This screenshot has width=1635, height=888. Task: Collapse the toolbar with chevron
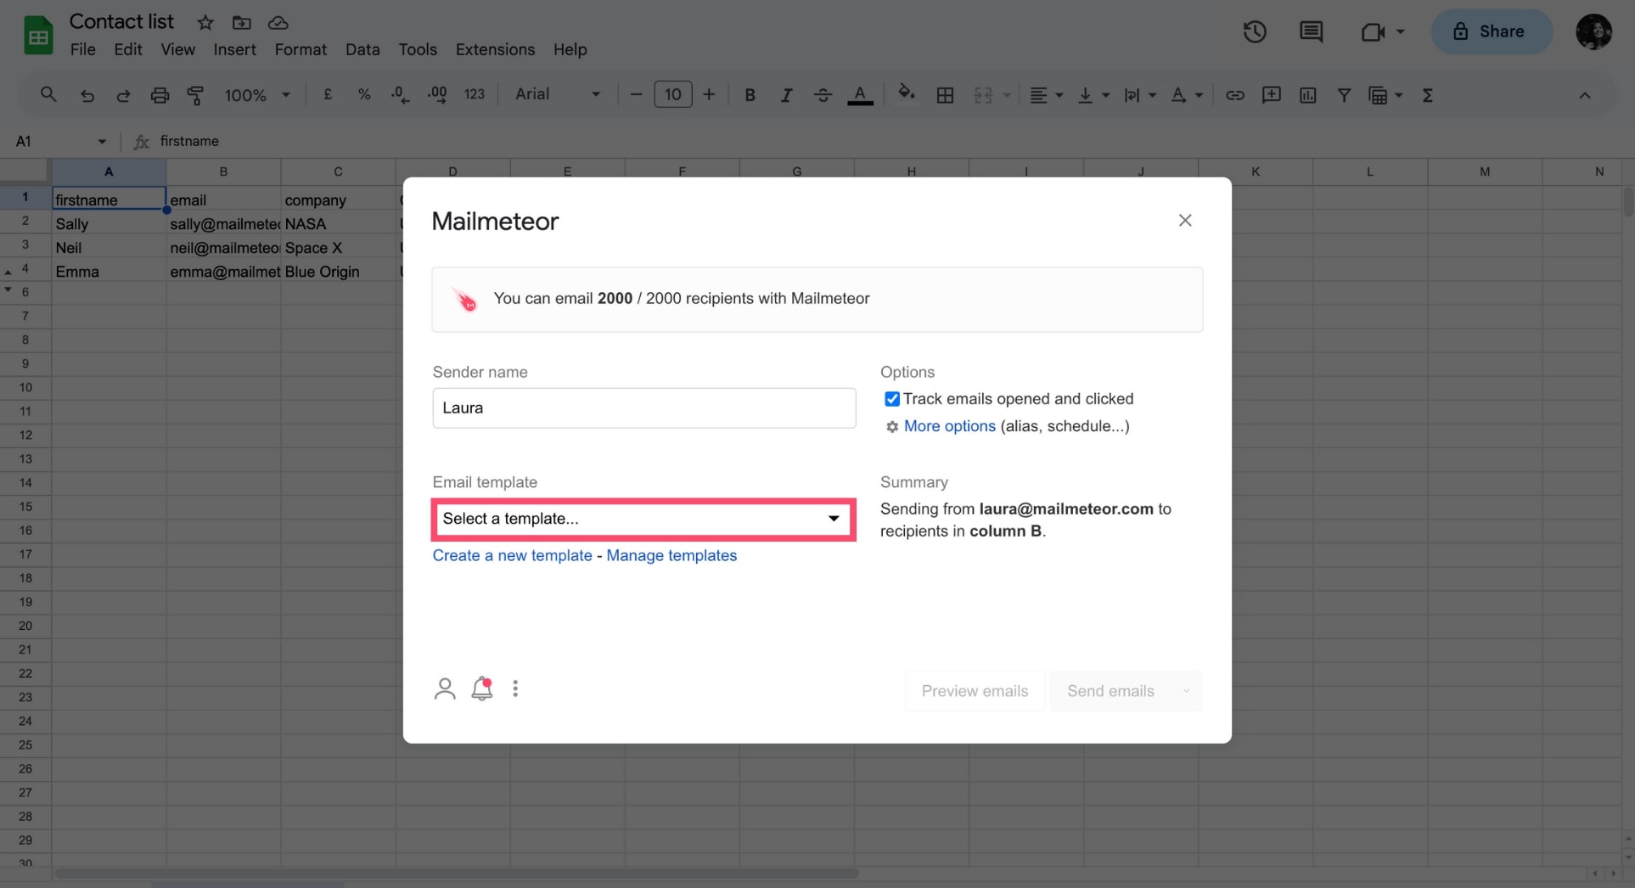click(x=1584, y=95)
